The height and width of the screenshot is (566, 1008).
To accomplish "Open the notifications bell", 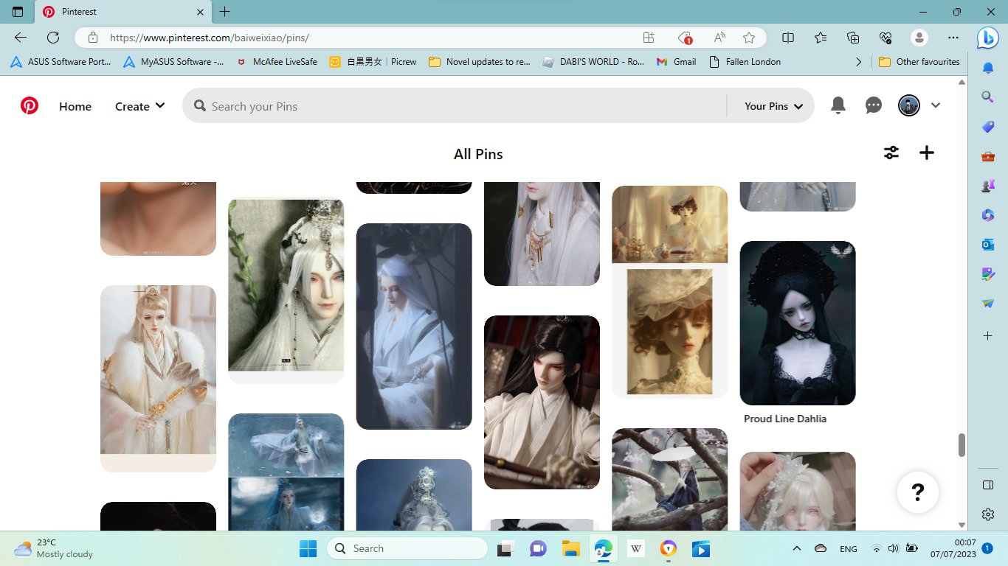I will 838,105.
